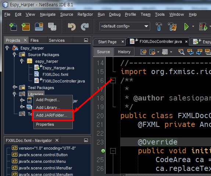Select the Projects tab
Viewport: 211px width, 176px height.
13,40
